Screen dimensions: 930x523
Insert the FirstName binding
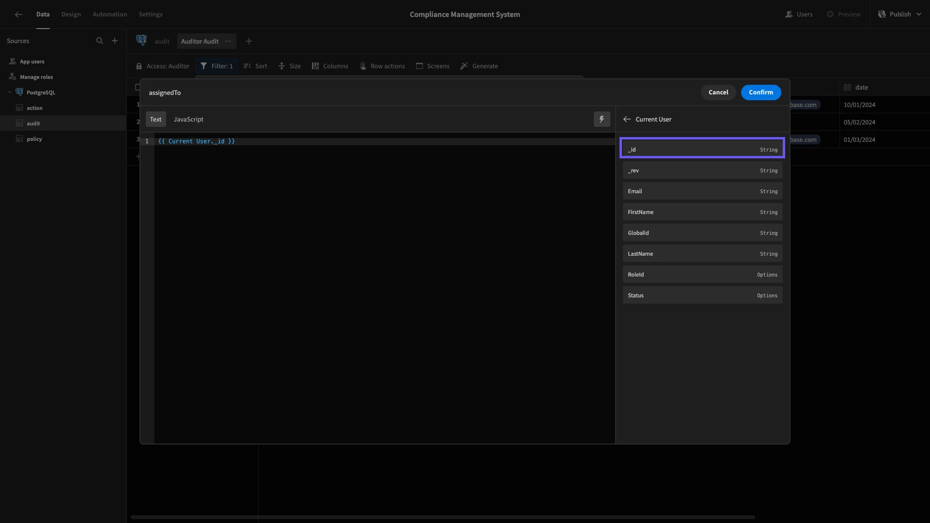[702, 212]
